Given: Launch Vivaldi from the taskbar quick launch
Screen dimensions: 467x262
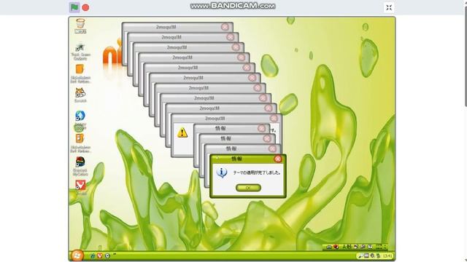Looking at the screenshot, I should coord(100,255).
